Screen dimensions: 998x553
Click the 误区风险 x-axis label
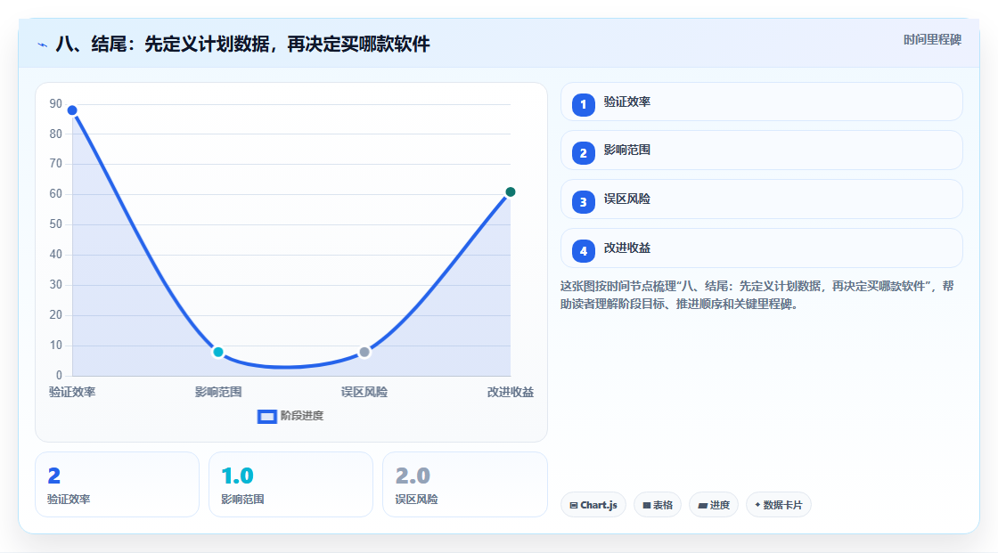coord(364,392)
